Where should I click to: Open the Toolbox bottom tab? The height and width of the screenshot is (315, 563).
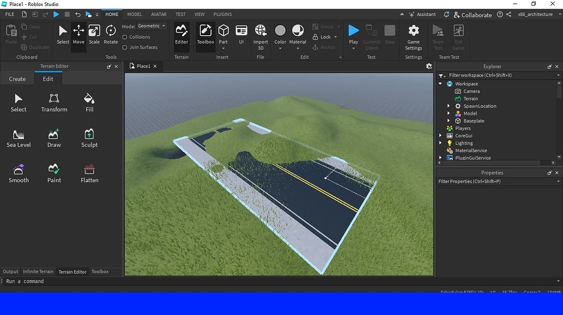(x=100, y=272)
